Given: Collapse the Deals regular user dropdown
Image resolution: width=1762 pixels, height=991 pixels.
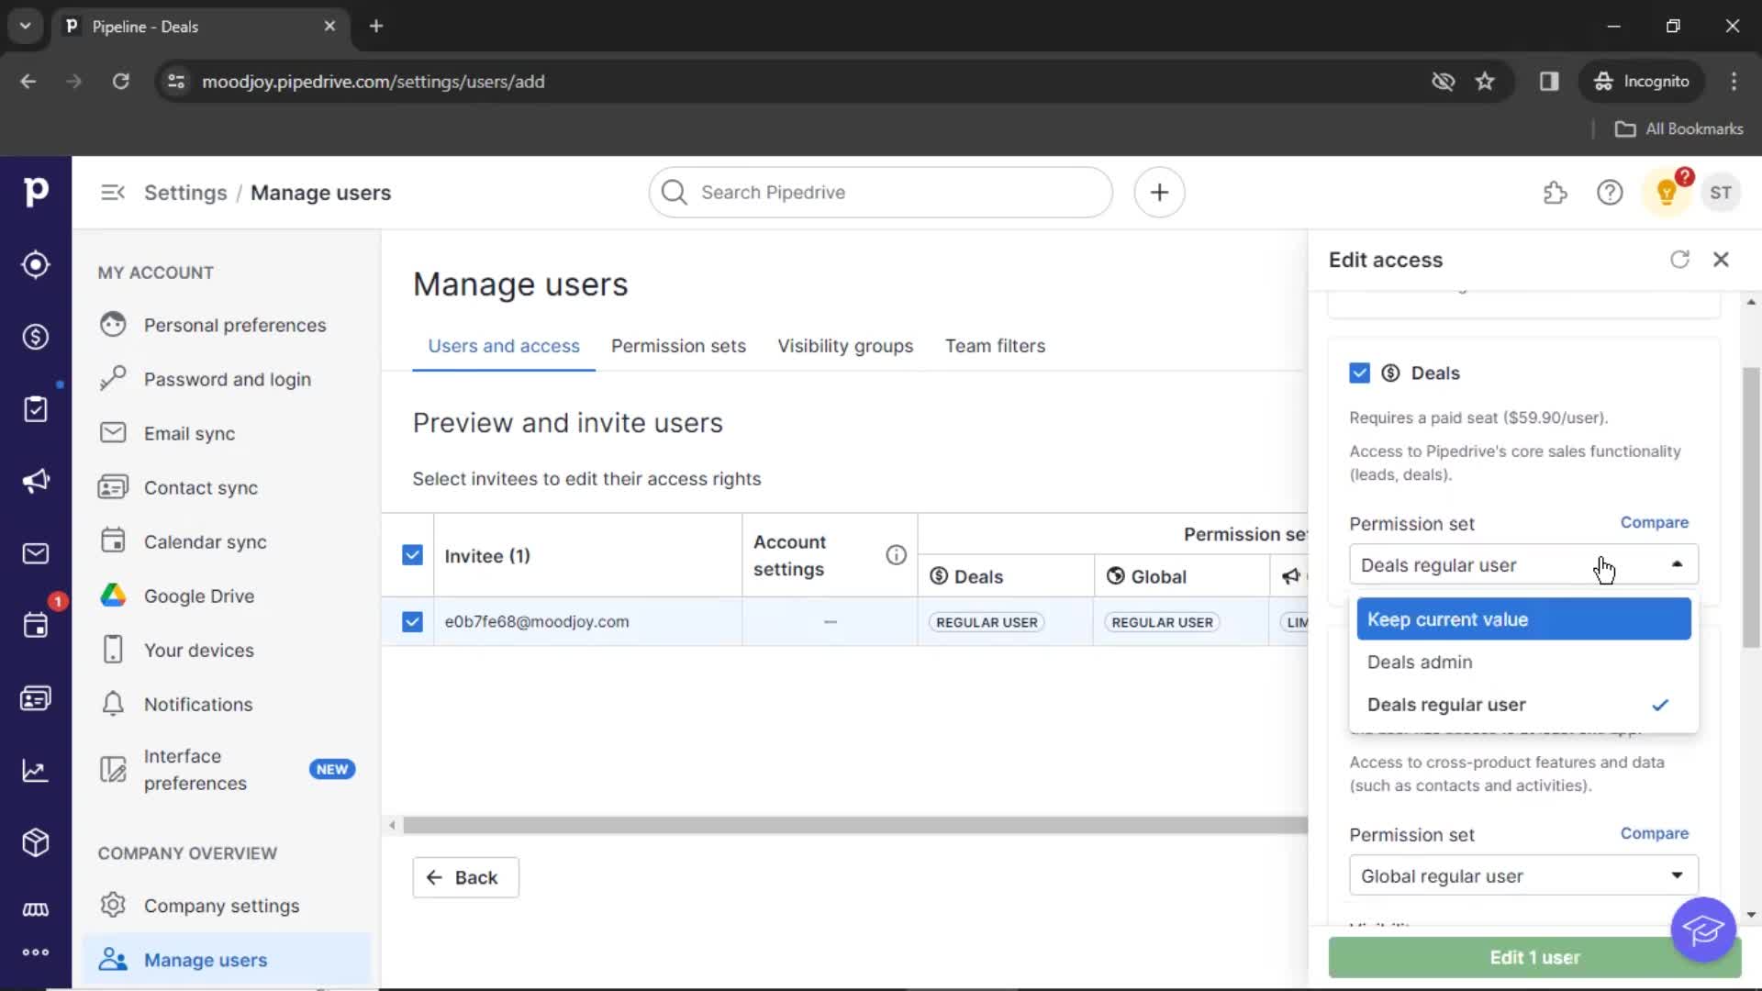Looking at the screenshot, I should pos(1523,565).
